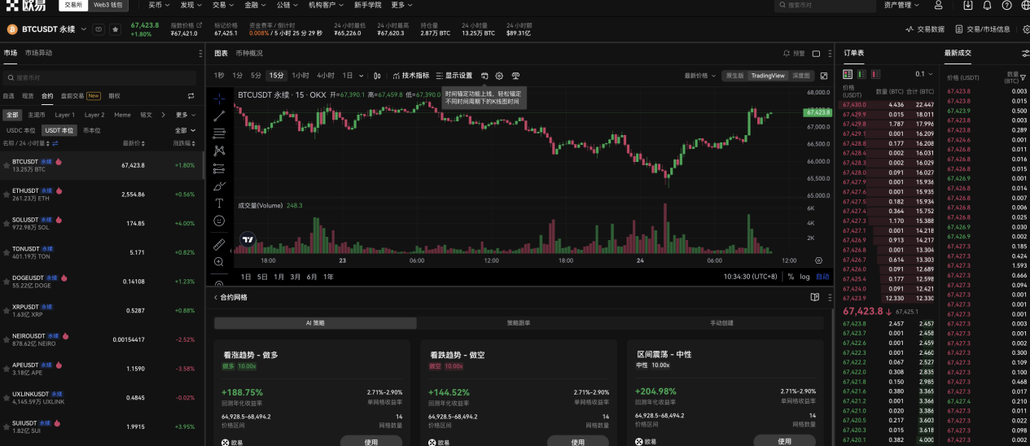Select the 1年 range at chart bottom

329,277
